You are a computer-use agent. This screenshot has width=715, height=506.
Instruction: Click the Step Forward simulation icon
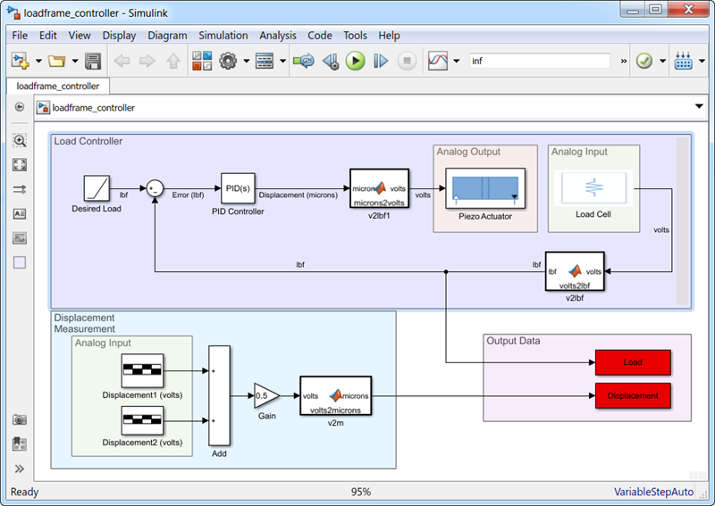click(x=382, y=62)
